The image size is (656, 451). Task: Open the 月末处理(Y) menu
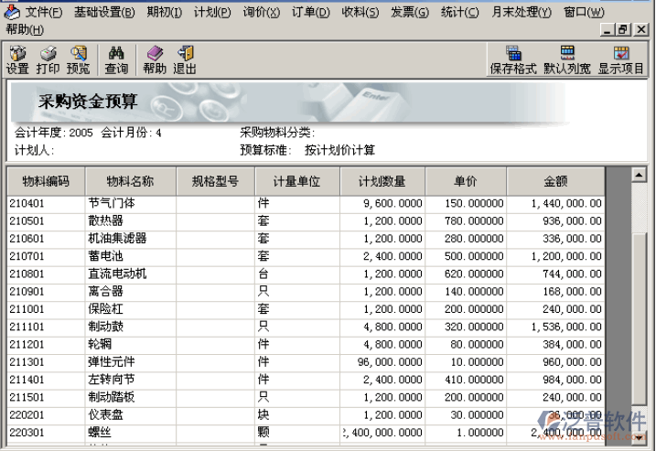click(522, 12)
